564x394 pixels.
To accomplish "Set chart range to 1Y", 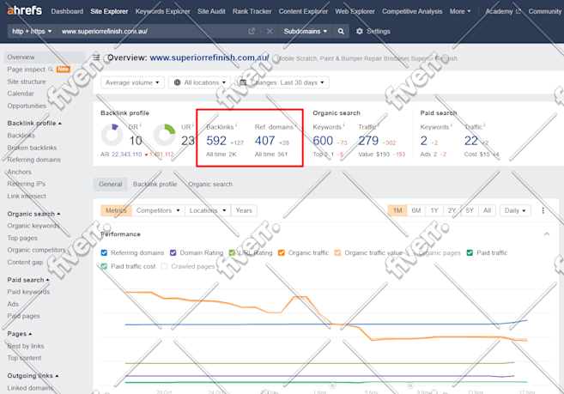I will (x=434, y=210).
